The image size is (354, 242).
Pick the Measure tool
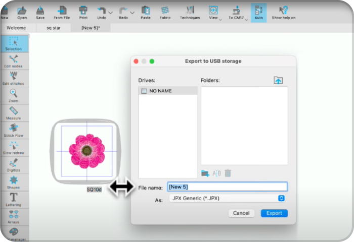(14, 113)
